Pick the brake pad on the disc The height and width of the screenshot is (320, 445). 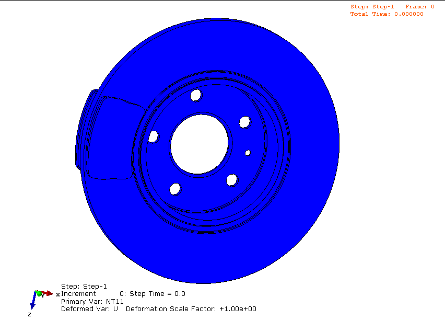112,138
